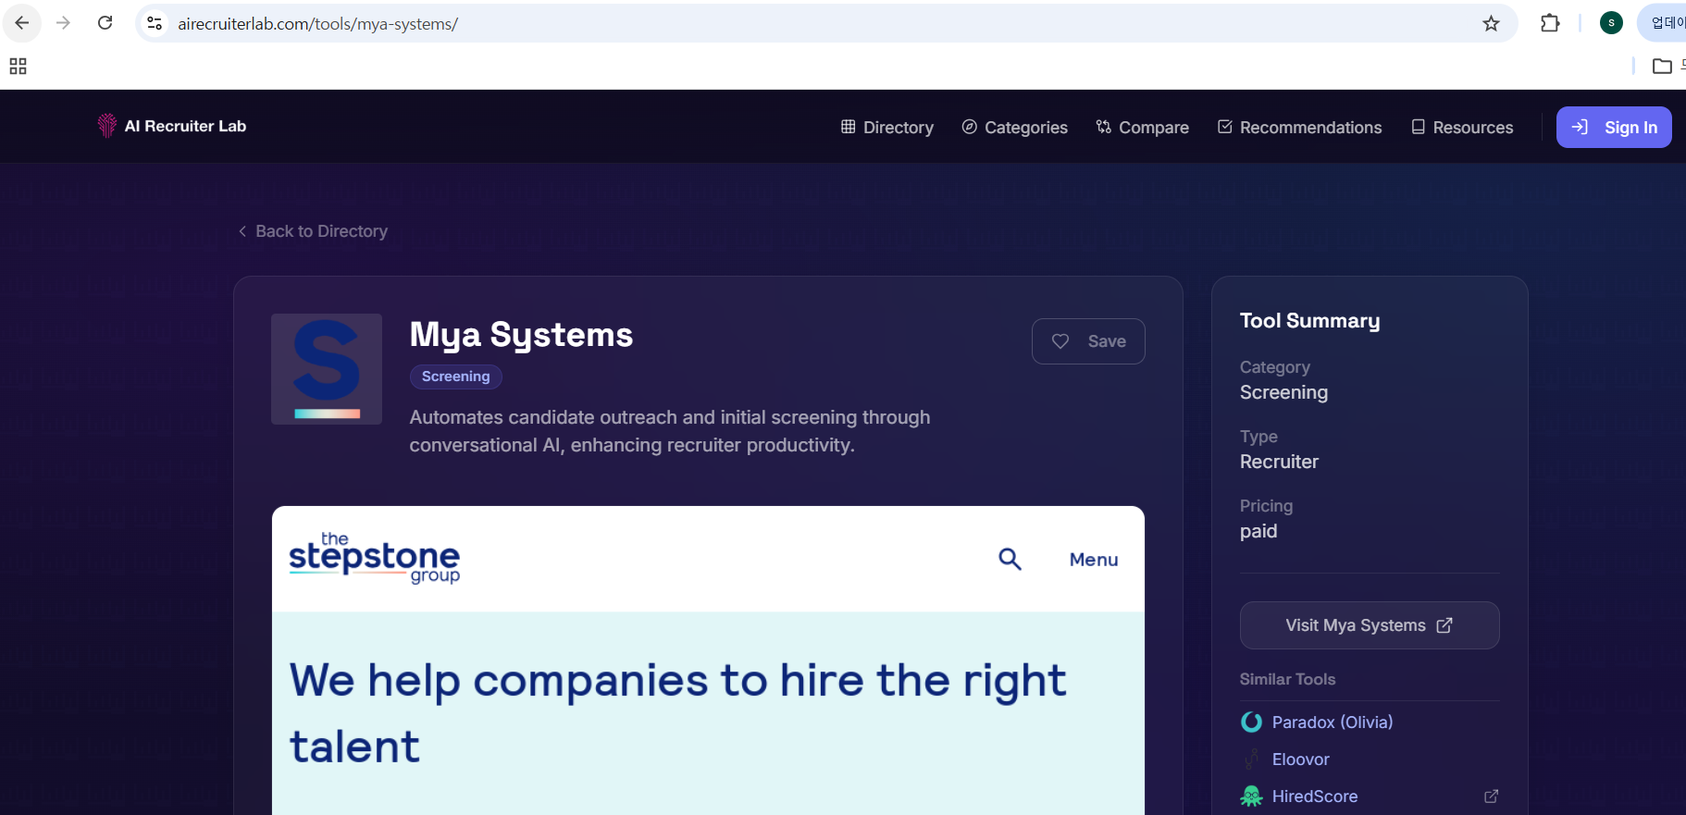Open the HiredScore similar tool
Screen dimensions: 1686x815
click(1315, 796)
